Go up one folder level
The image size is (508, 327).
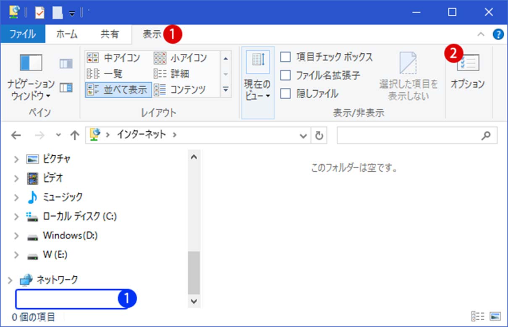click(x=75, y=135)
